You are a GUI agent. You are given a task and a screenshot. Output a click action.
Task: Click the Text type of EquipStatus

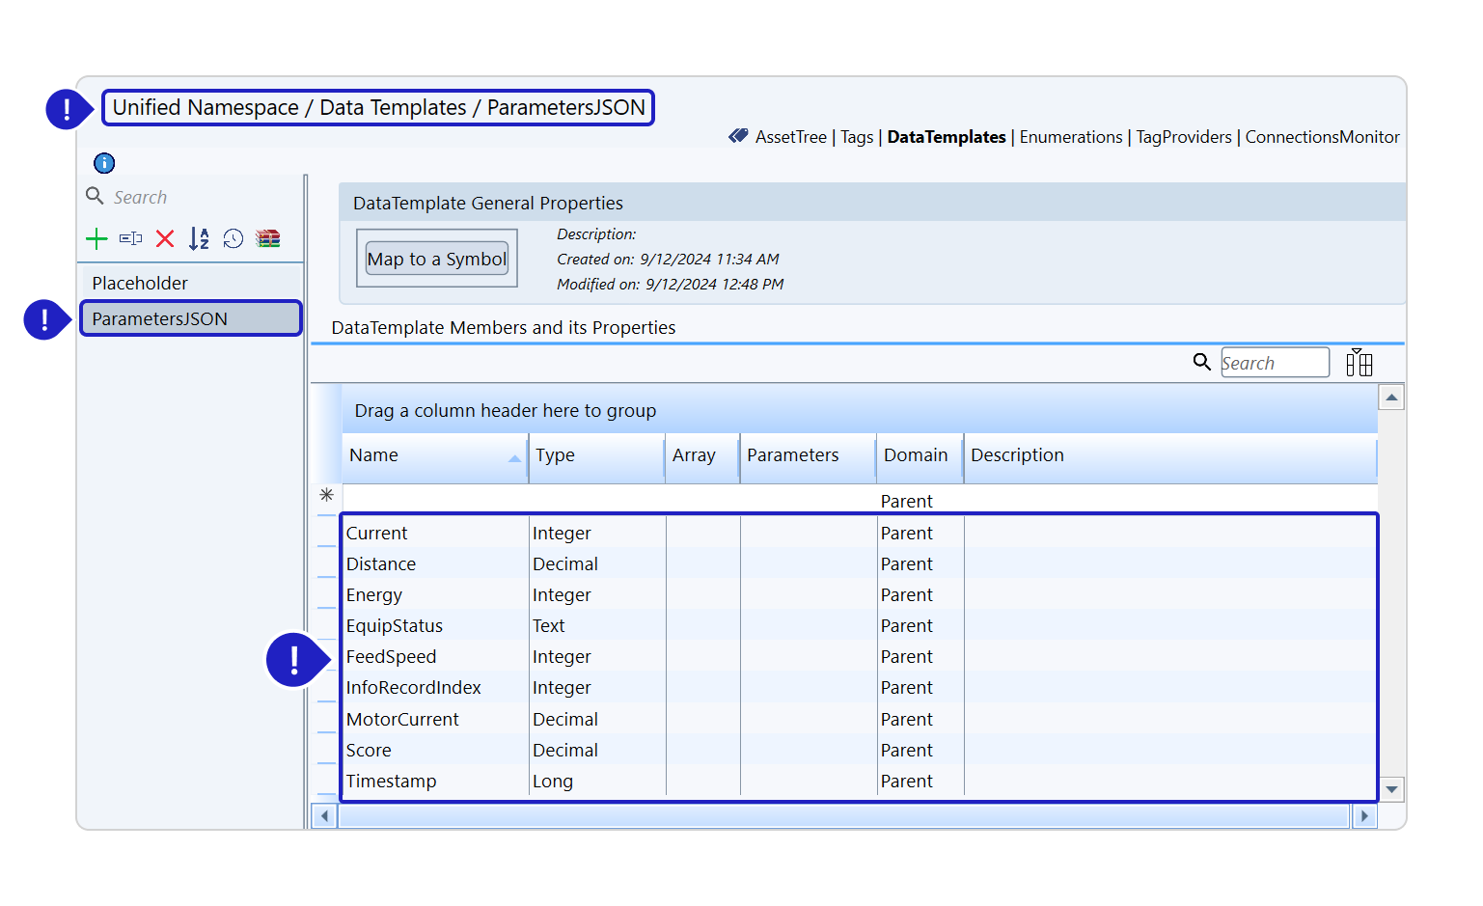[548, 626]
